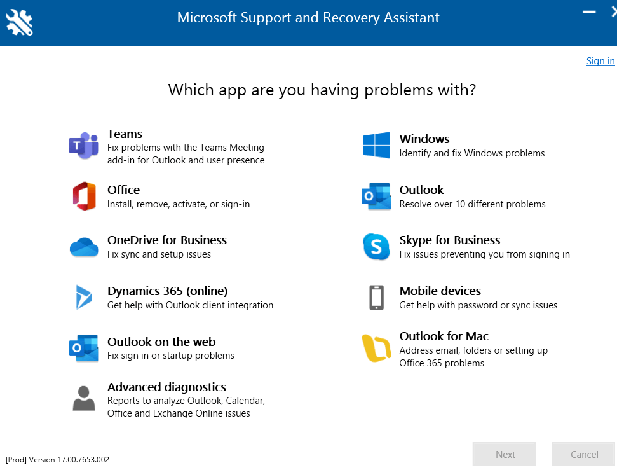Select Mobile devices title

click(x=440, y=291)
